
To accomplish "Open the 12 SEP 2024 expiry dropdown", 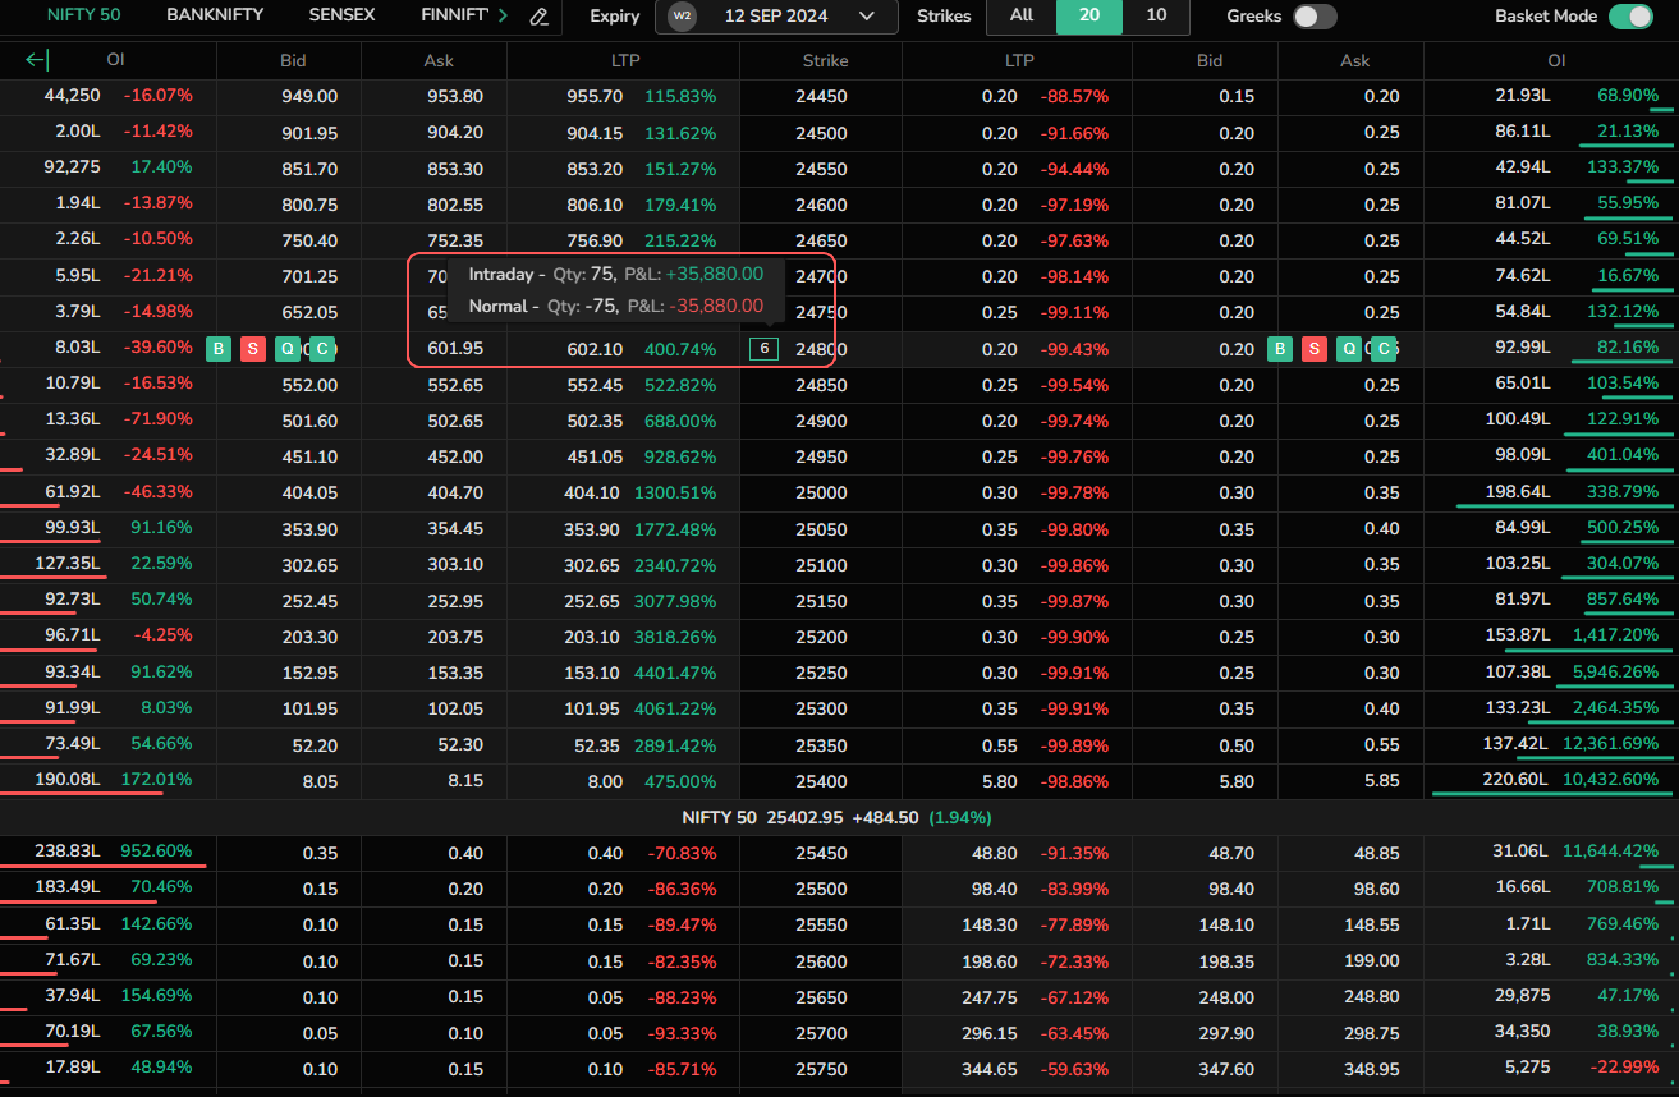I will click(x=776, y=15).
